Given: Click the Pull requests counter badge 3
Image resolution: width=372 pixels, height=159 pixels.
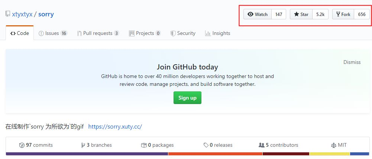Looking at the screenshot, I should (x=116, y=33).
